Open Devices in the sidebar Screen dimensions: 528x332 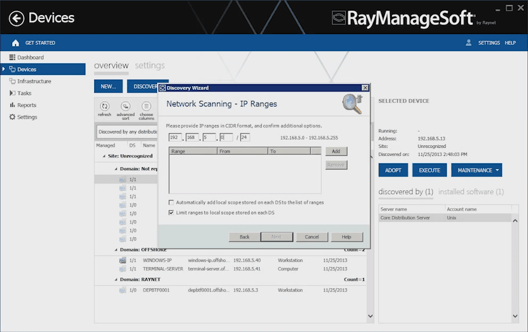click(43, 69)
